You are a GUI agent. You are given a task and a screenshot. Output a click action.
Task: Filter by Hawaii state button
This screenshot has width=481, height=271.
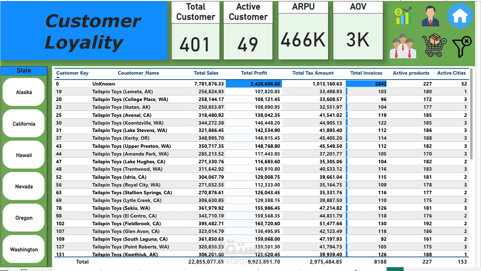pyautogui.click(x=24, y=155)
